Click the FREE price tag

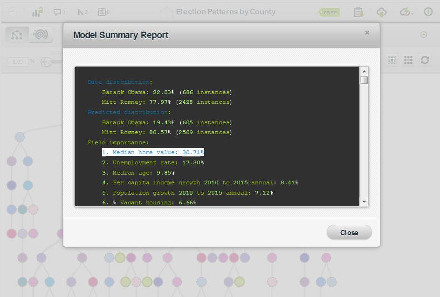[x=329, y=13]
